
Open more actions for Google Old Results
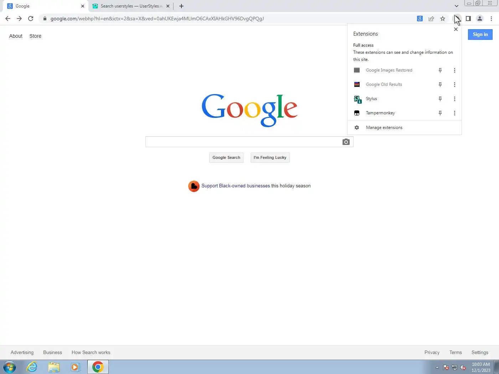[x=454, y=84]
